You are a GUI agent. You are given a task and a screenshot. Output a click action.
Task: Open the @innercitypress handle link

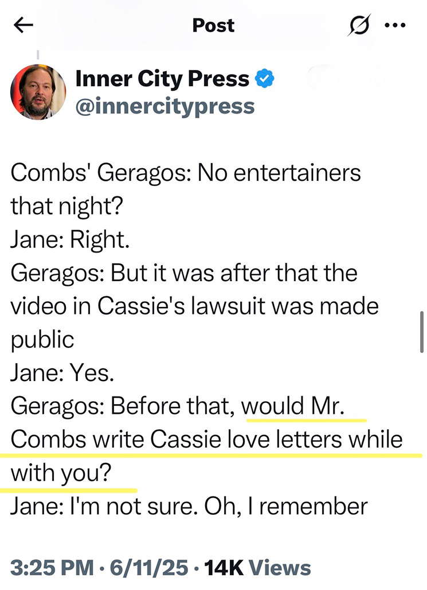[x=165, y=106]
